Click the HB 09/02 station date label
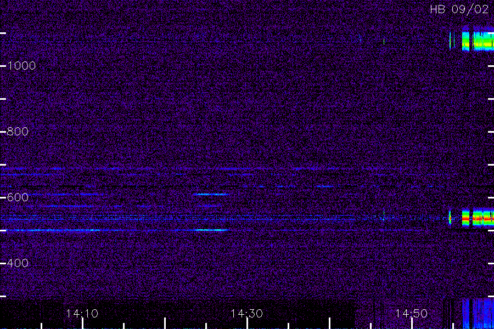 pos(459,9)
